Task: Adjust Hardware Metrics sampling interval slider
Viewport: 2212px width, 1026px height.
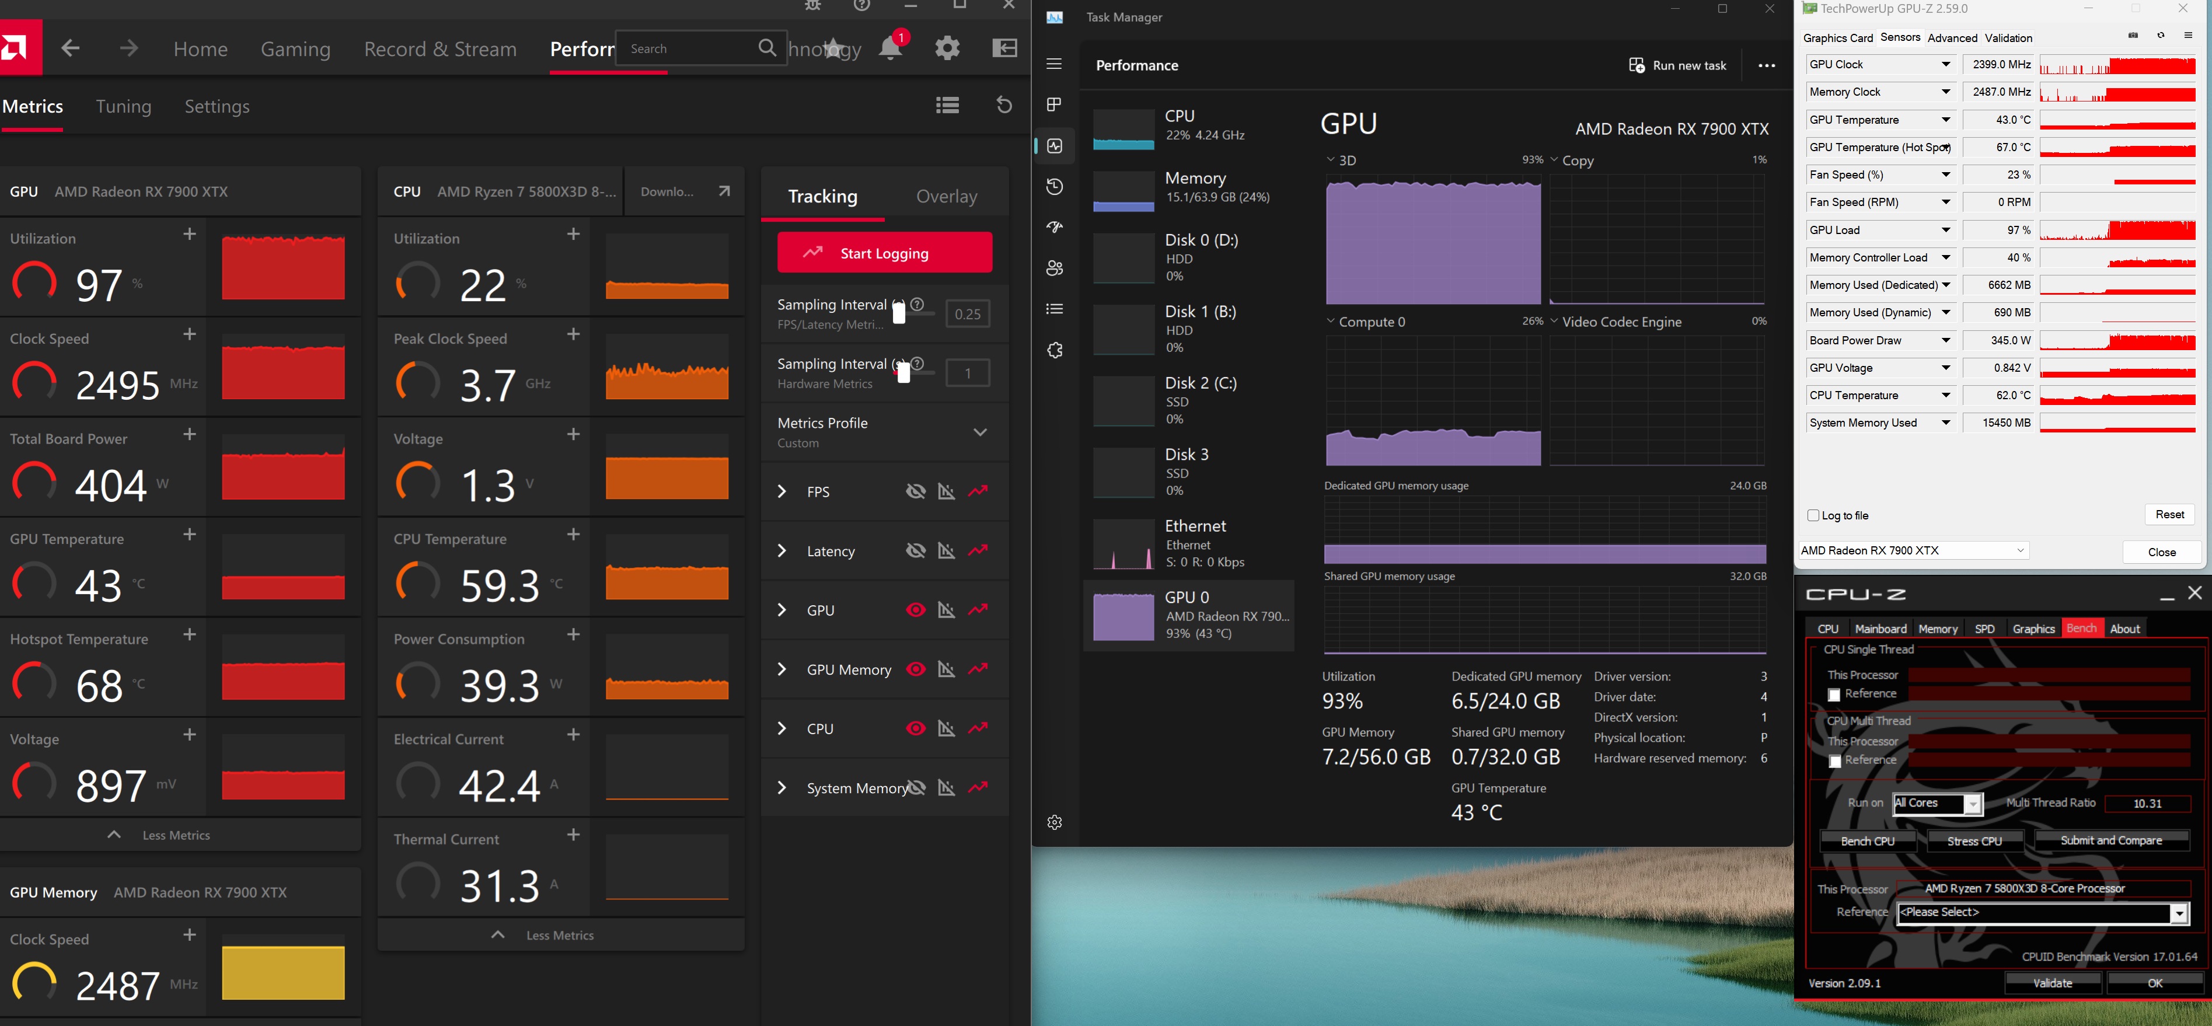Action: (x=903, y=372)
